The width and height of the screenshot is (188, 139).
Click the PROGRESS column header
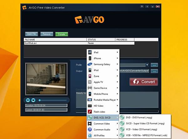pyautogui.click(x=125, y=40)
